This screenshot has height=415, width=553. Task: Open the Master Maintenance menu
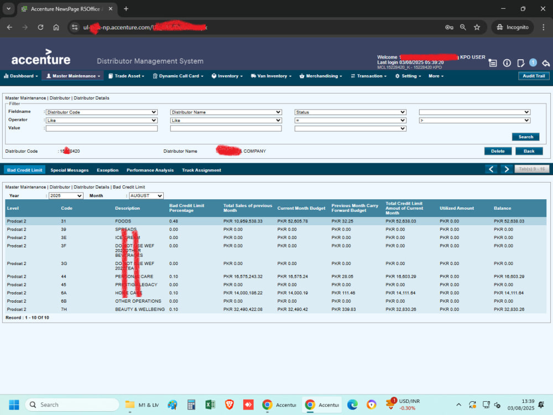coord(73,76)
